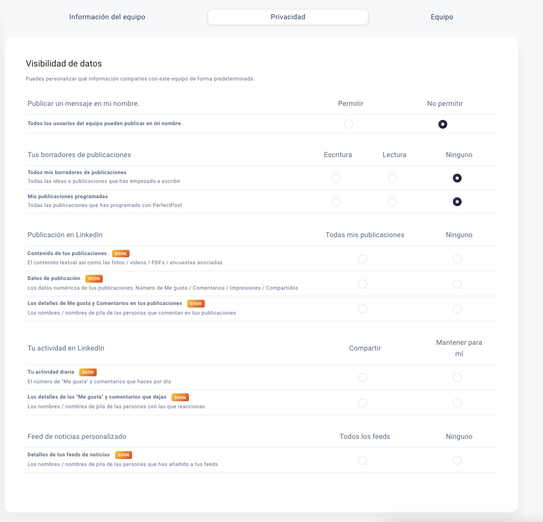Select No permitir for publishing in my name
This screenshot has height=522, width=543.
pyautogui.click(x=443, y=124)
